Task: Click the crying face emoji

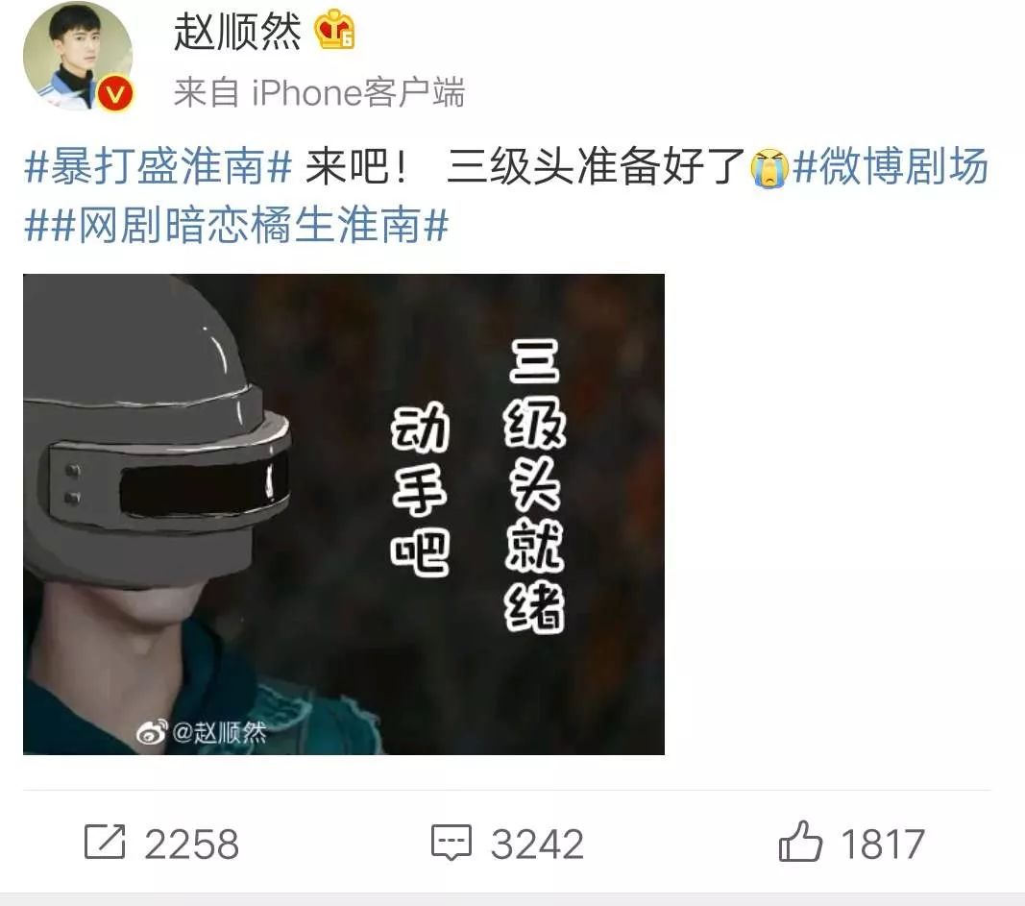Action: (769, 168)
